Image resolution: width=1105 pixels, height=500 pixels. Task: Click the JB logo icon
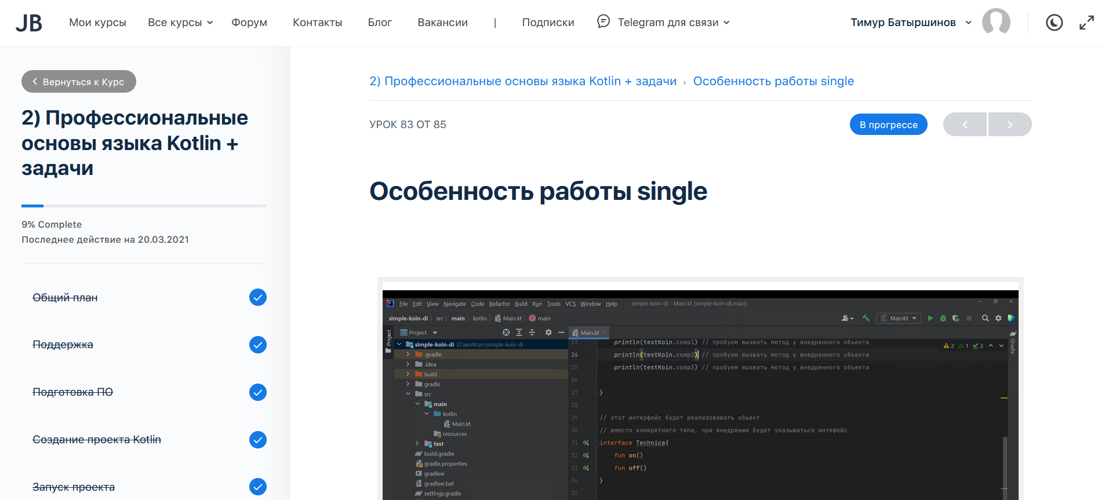click(x=28, y=23)
